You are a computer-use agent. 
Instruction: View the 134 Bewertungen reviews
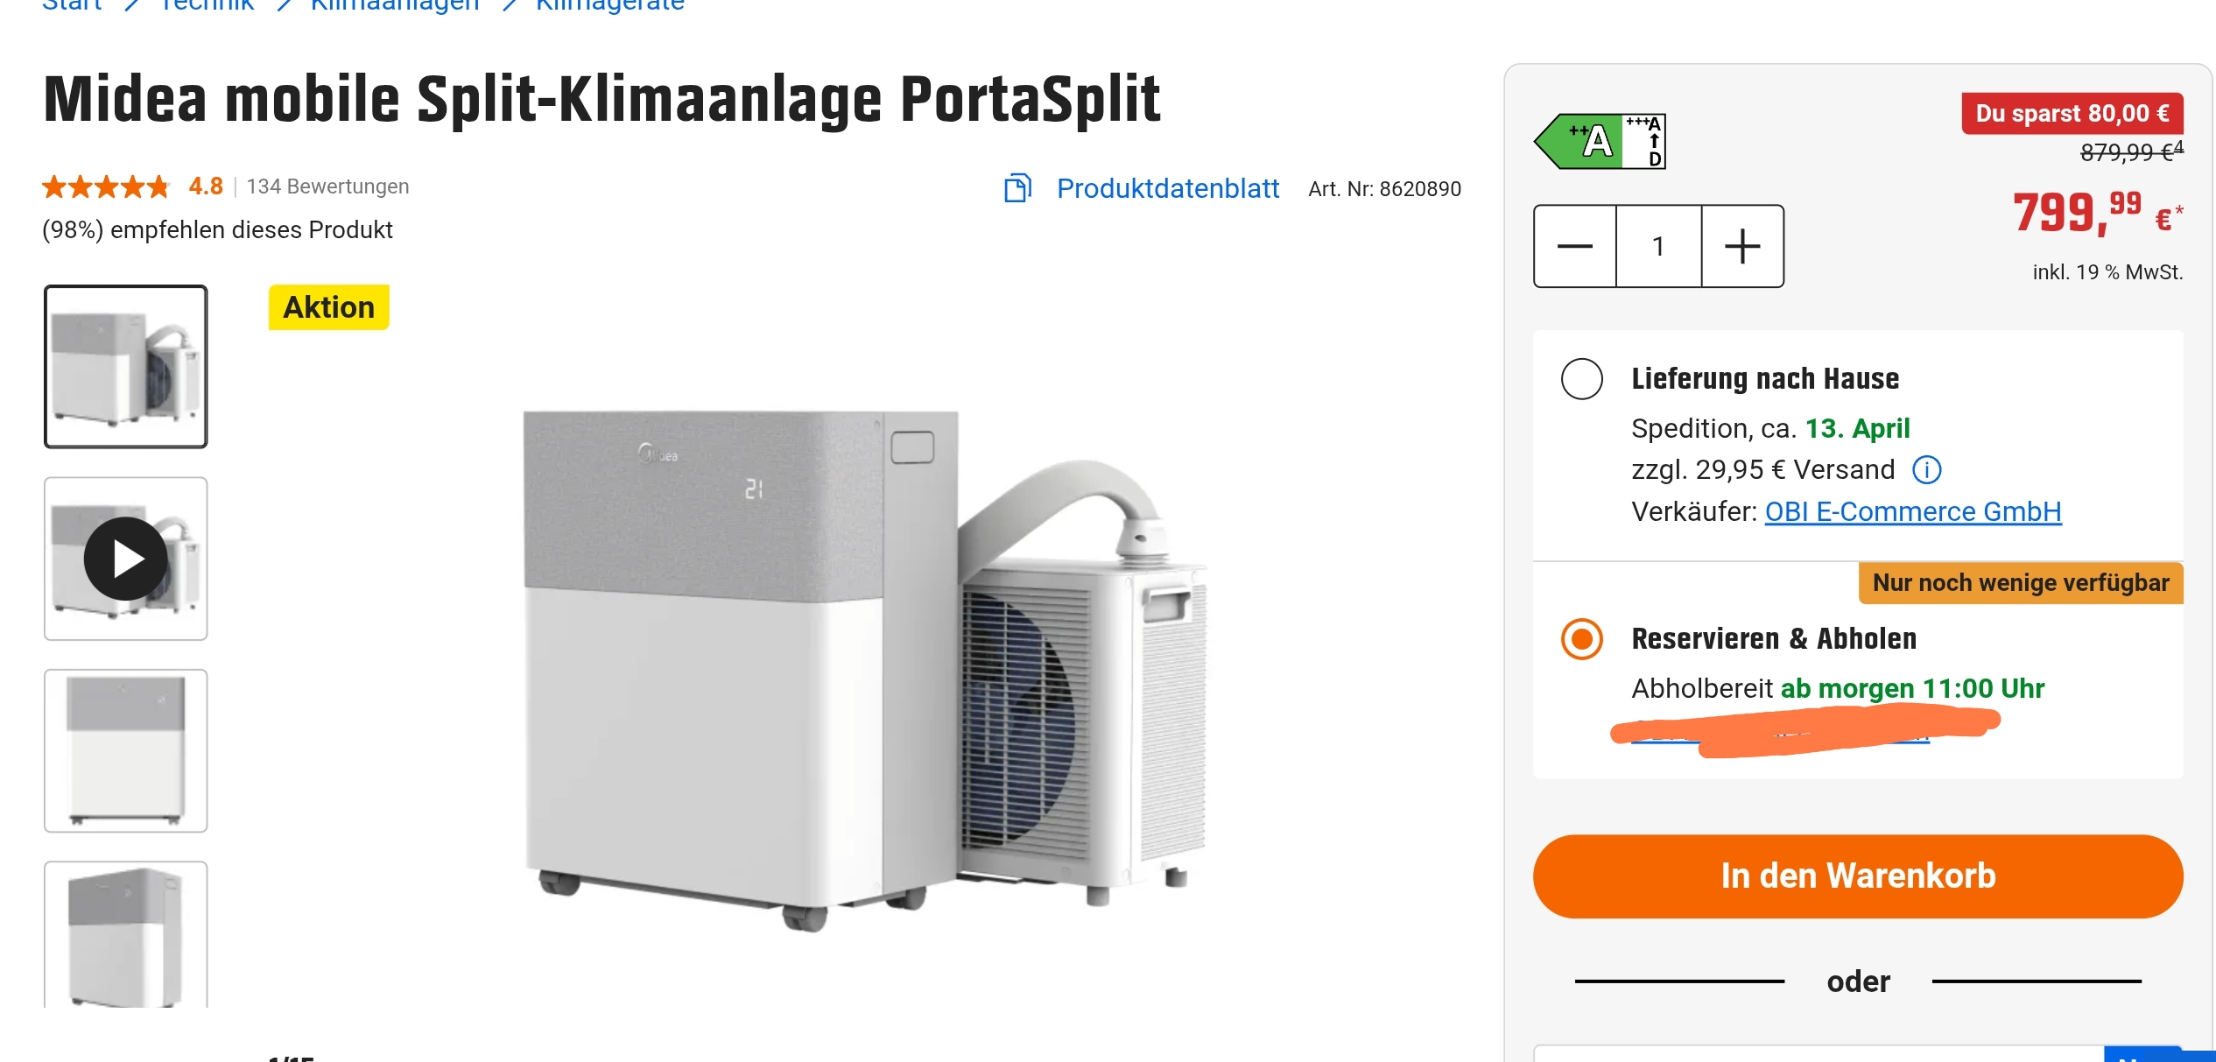coord(327,186)
